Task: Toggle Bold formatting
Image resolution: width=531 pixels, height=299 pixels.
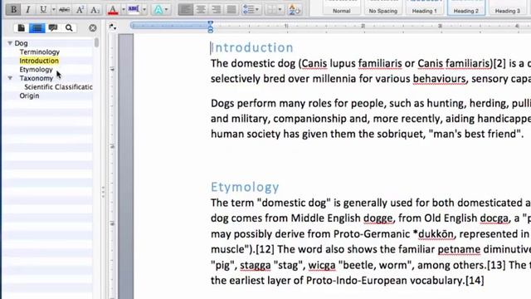Action: point(13,9)
